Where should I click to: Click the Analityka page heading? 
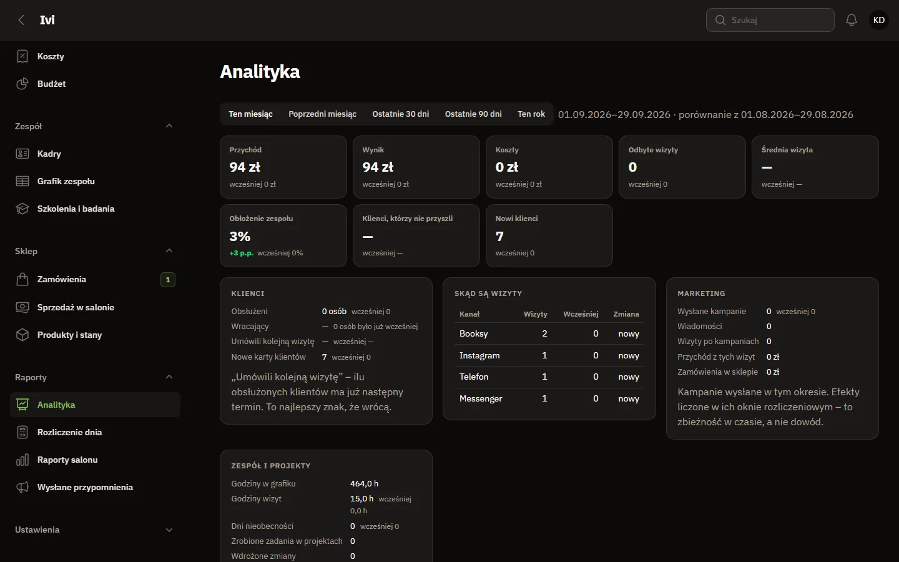coord(260,72)
